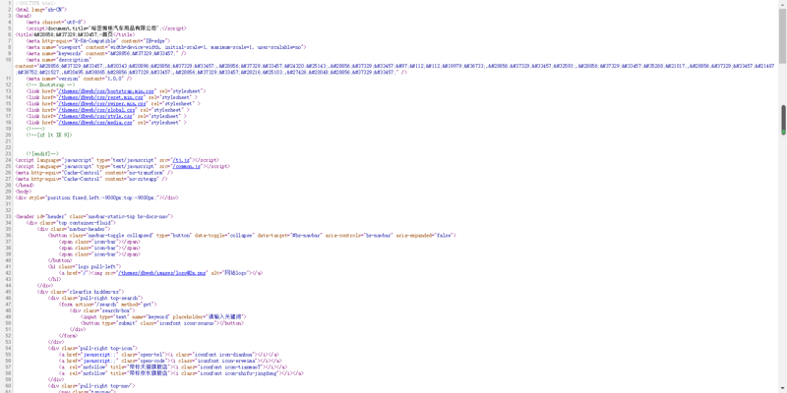Open the swiper.min.css stylesheet link
The height and width of the screenshot is (393, 787).
click(103, 104)
